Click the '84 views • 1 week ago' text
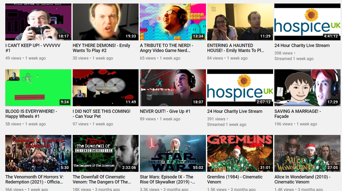 (227, 58)
